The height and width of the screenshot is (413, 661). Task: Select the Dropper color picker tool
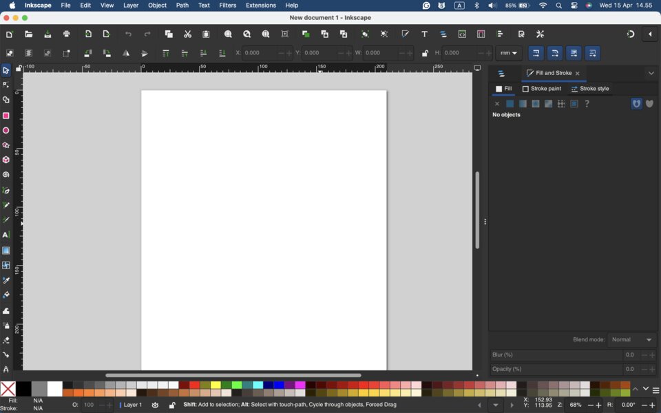6,280
